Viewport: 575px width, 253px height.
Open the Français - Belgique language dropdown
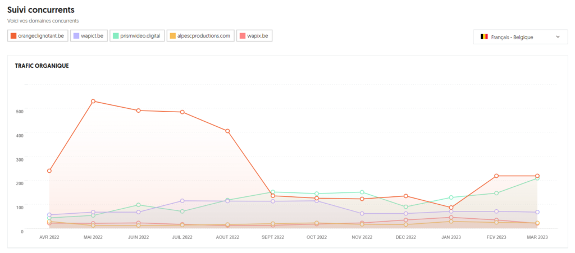[521, 37]
